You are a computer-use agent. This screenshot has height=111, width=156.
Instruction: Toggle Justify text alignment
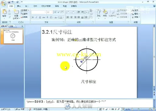tap(79, 17)
